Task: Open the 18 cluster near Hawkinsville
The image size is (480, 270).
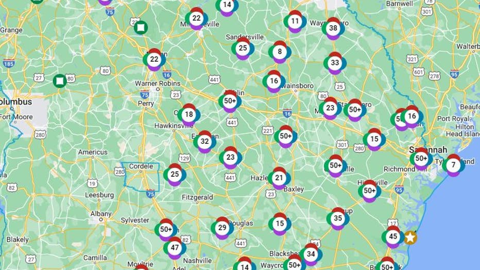Action: point(189,115)
